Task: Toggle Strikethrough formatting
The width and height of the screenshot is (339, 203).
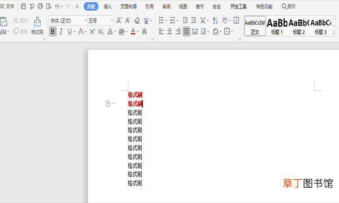Action: coord(81,32)
